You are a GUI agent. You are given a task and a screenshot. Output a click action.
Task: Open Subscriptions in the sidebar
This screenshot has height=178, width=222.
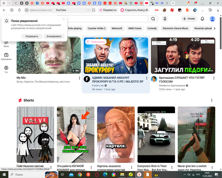6,57
